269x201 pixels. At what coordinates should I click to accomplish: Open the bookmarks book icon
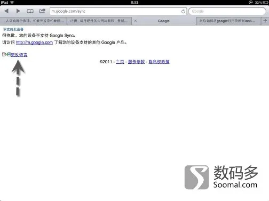tap(30, 11)
